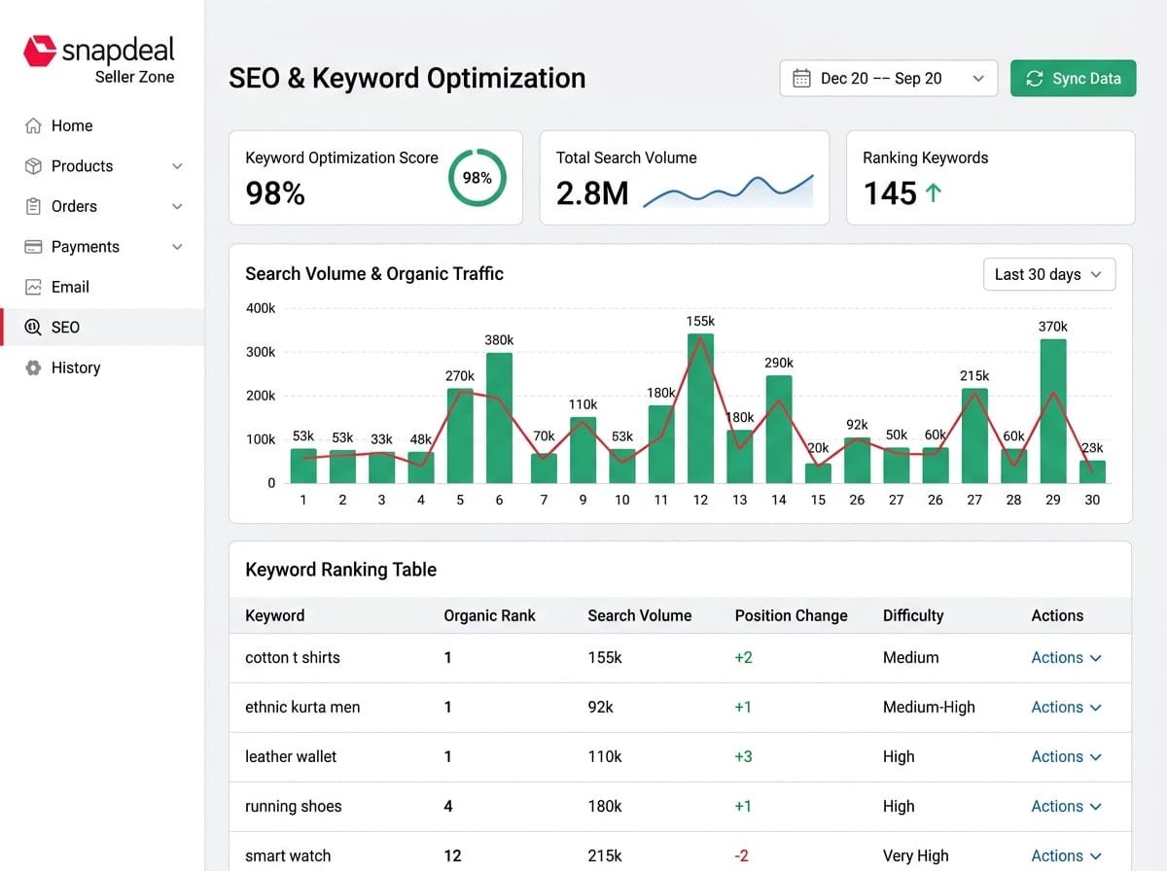The image size is (1167, 871).
Task: Click the leather wallet keyword
Action: (291, 757)
